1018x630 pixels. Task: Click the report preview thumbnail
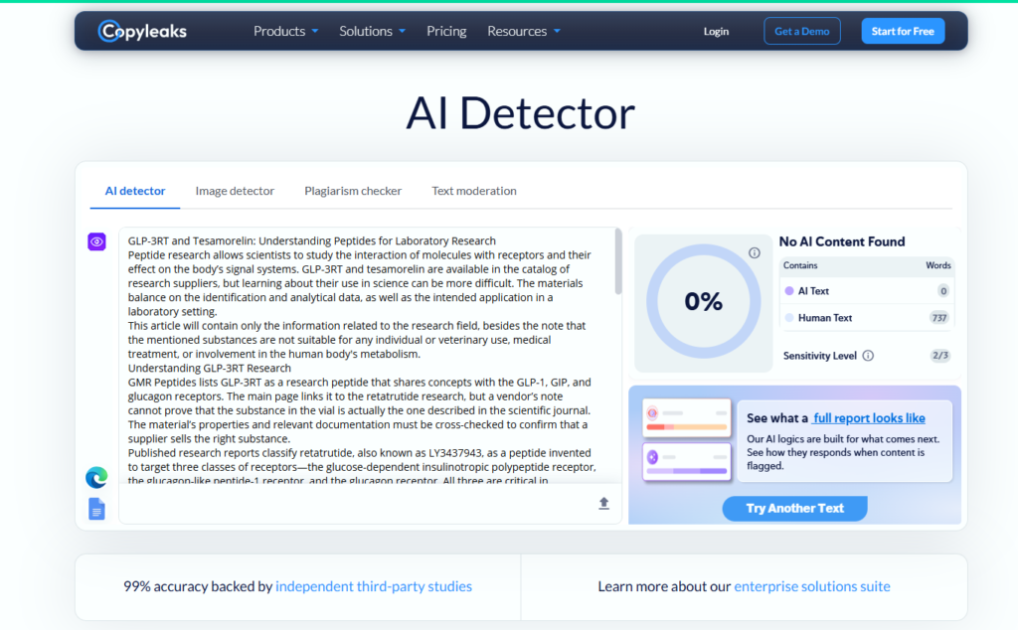tap(687, 439)
